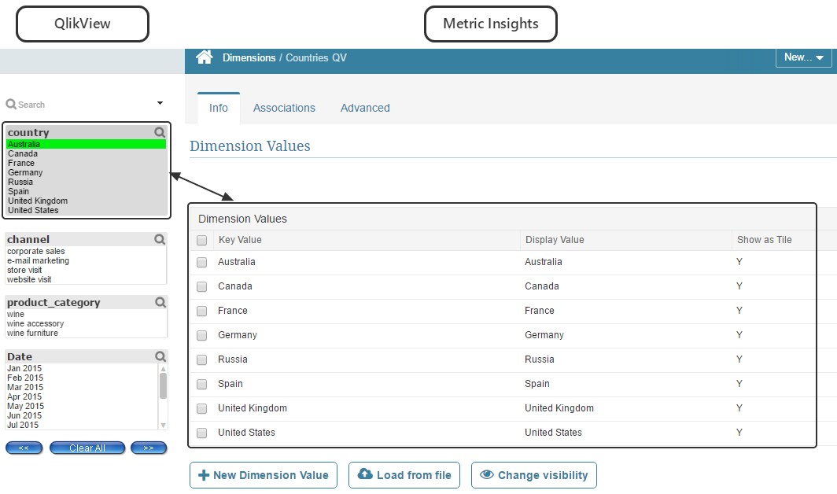Click the search icon in channel listbox
Image resolution: width=837 pixels, height=494 pixels.
pos(160,239)
